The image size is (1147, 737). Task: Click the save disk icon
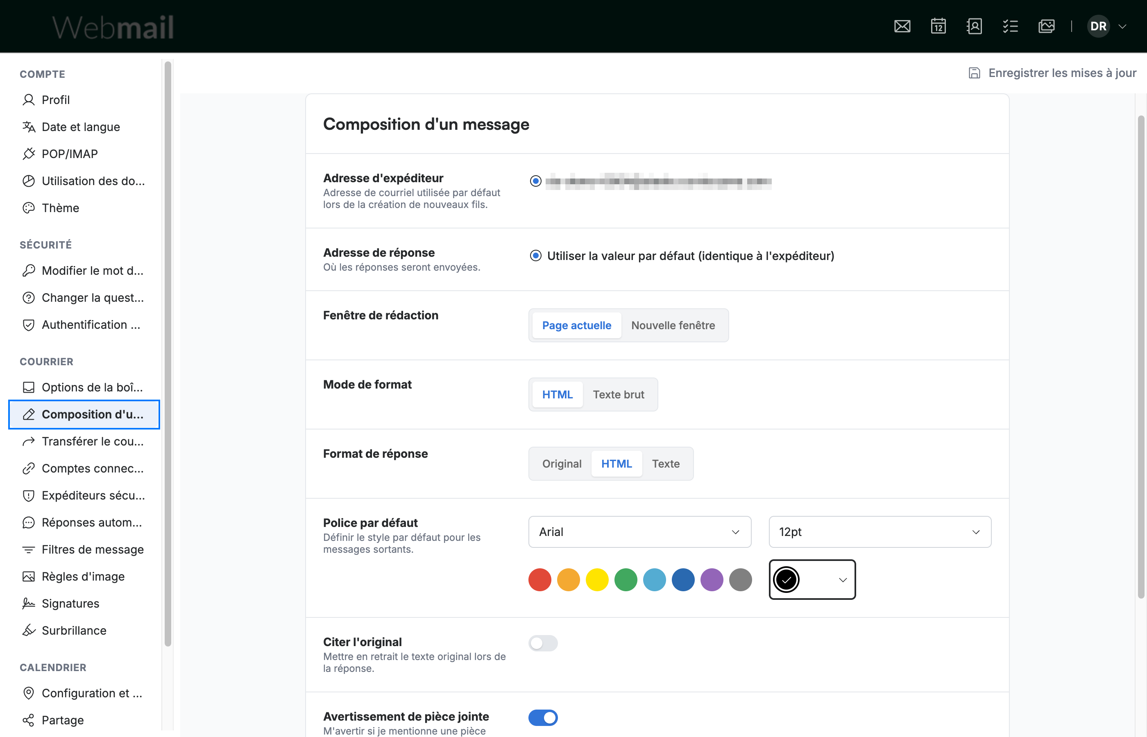pos(974,73)
